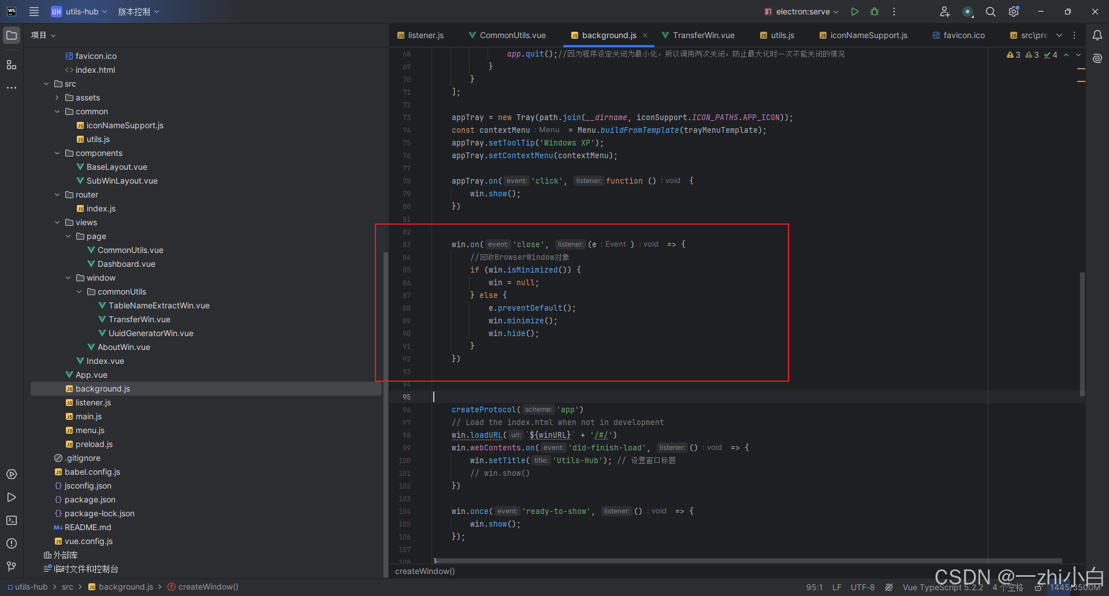The image size is (1109, 596).
Task: Jump to previous highlighted error arrow
Action: pyautogui.click(x=1066, y=55)
